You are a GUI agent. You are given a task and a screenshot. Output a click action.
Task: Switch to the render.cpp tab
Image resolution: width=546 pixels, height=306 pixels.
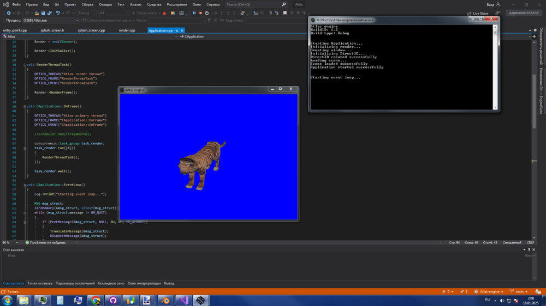127,30
